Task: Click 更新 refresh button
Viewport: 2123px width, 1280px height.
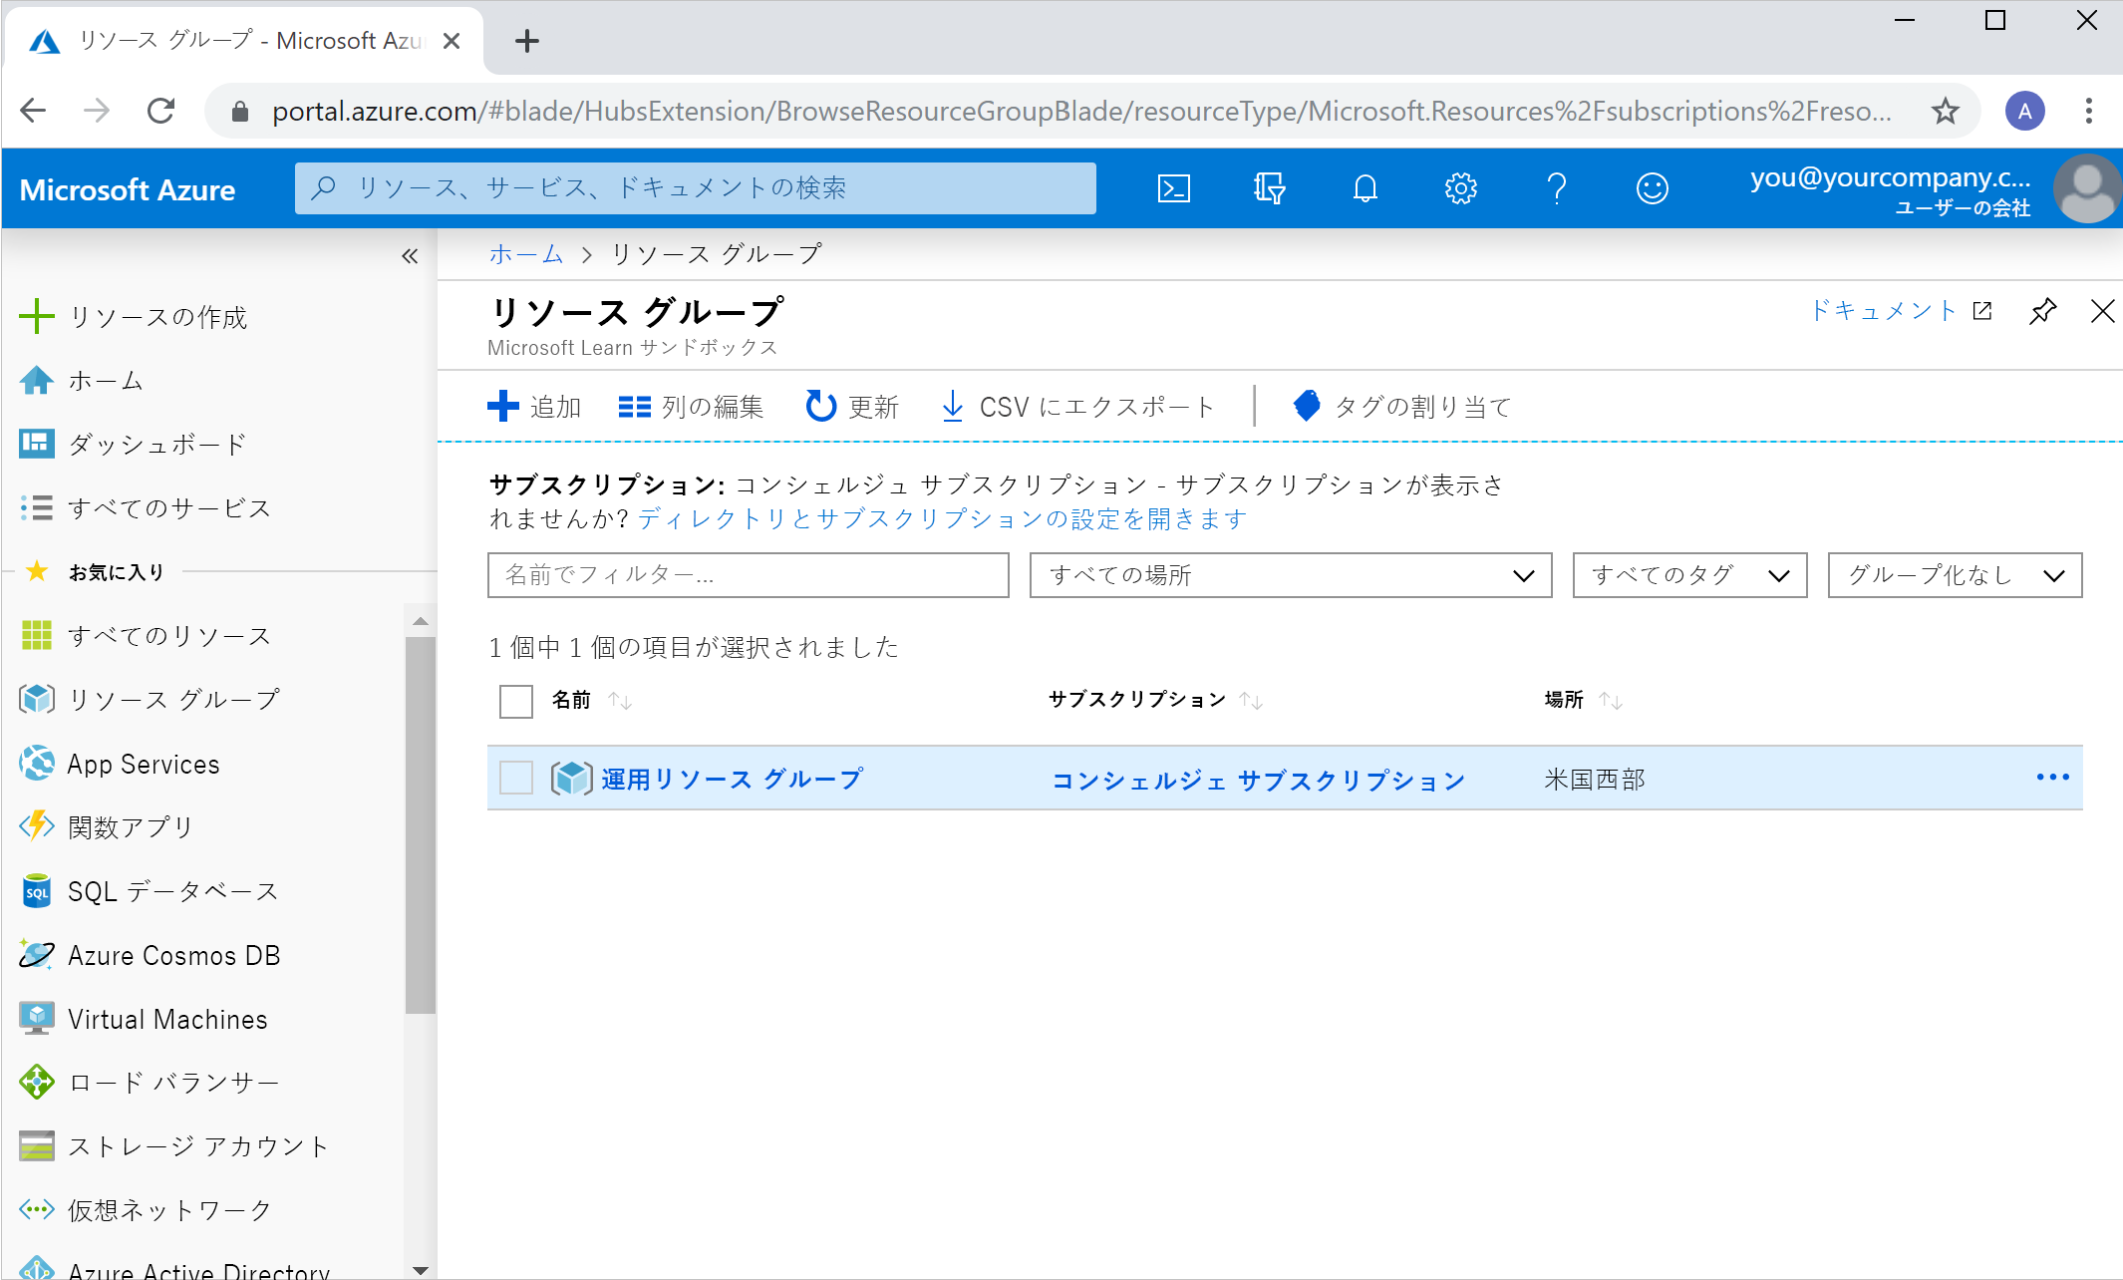Action: 851,407
